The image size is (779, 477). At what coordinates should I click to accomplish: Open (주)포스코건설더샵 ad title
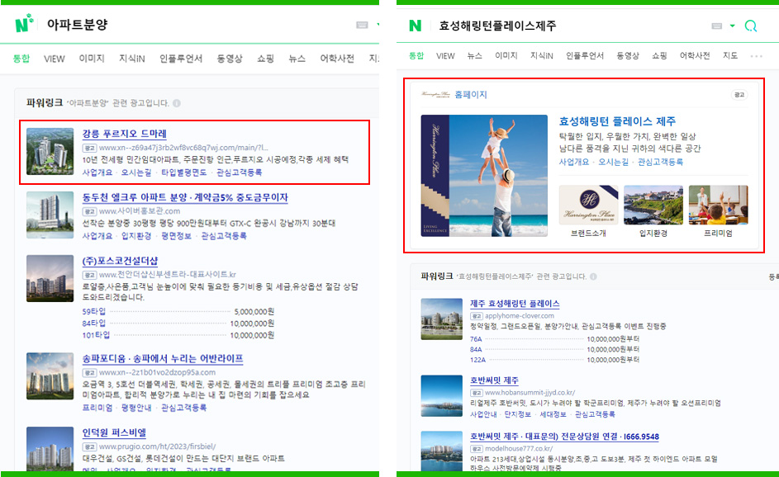pyautogui.click(x=120, y=261)
